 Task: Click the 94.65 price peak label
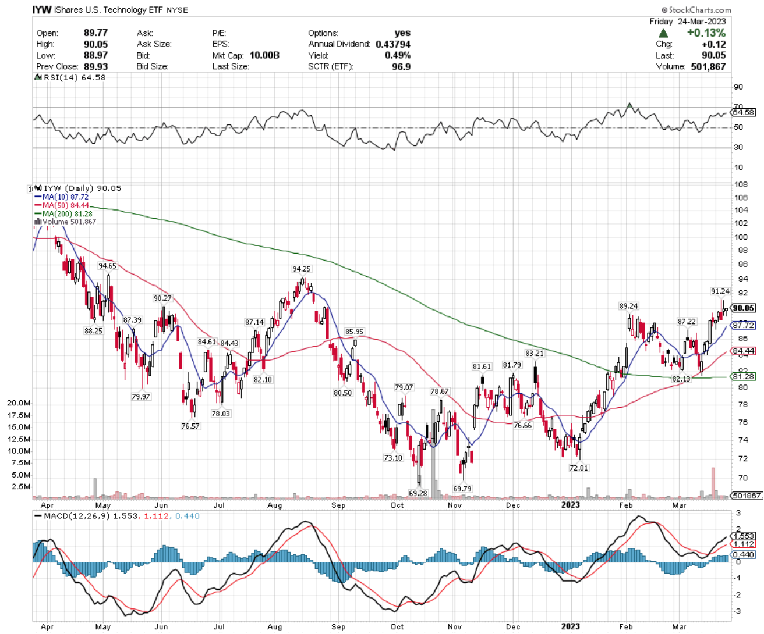[107, 266]
